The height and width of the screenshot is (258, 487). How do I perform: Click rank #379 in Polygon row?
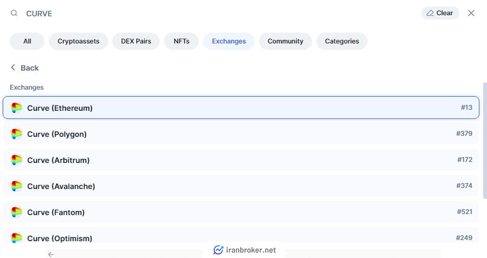pos(464,134)
